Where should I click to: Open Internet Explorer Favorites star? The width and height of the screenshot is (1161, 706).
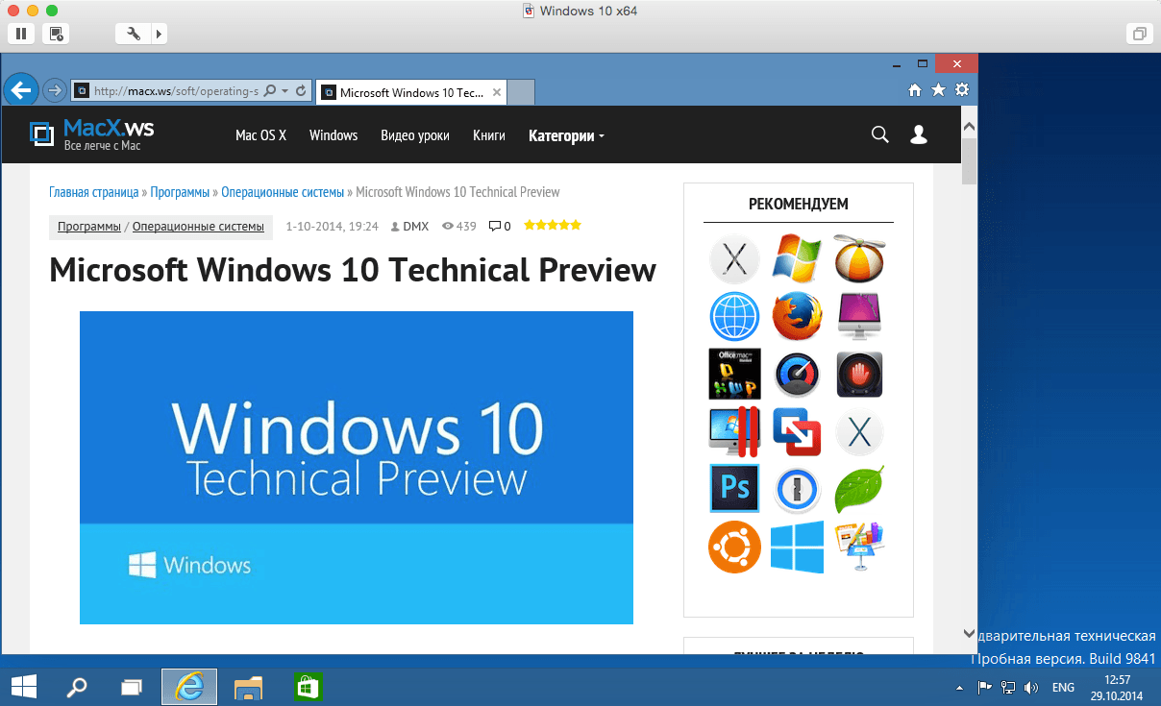click(938, 90)
